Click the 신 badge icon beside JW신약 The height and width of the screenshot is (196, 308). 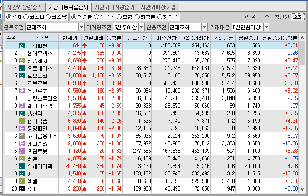tap(21, 113)
